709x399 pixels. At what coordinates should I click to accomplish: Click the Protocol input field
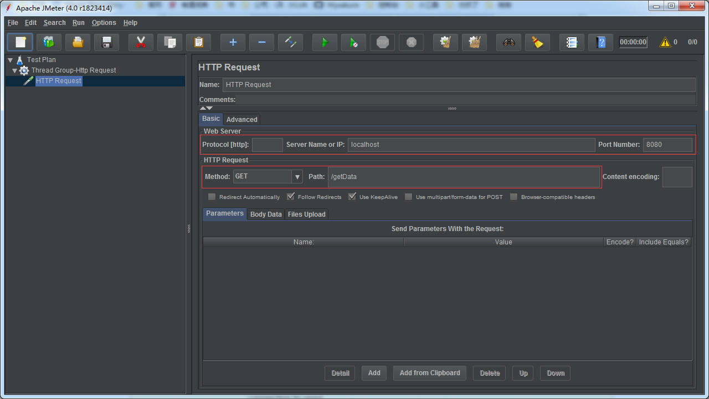coord(268,145)
